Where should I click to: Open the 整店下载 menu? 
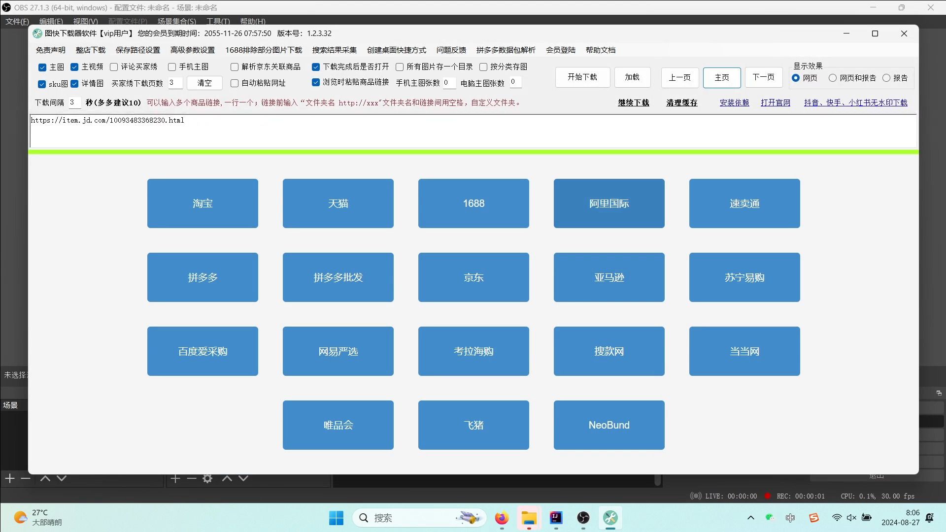click(91, 50)
